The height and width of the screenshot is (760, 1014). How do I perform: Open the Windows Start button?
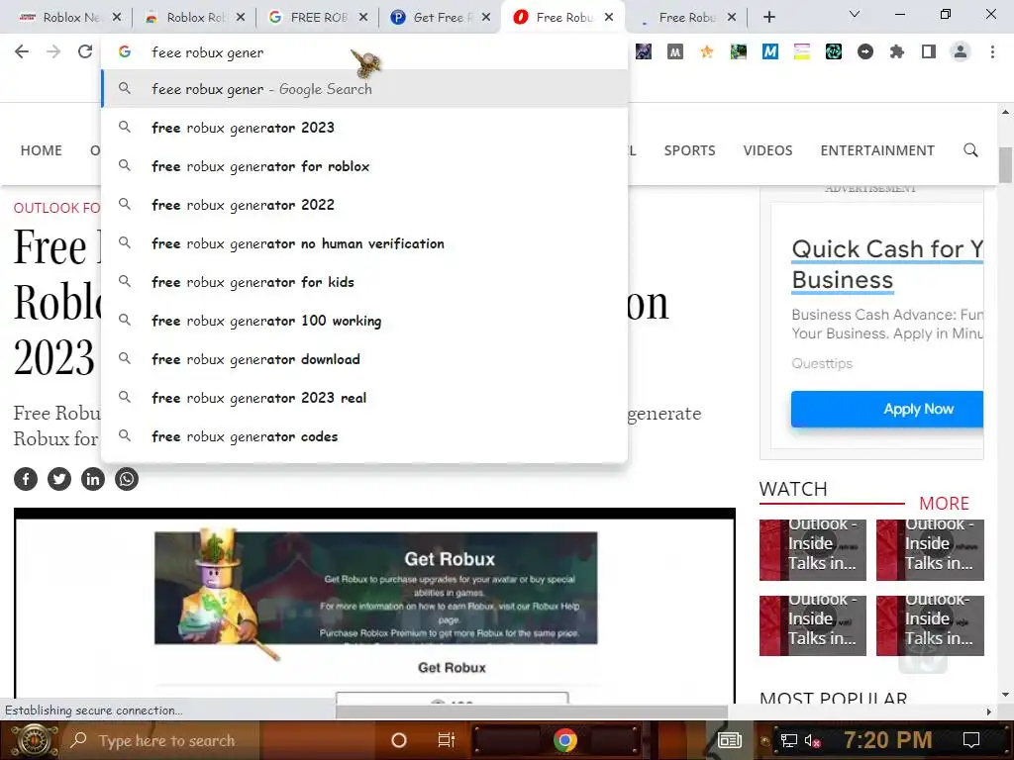point(34,740)
